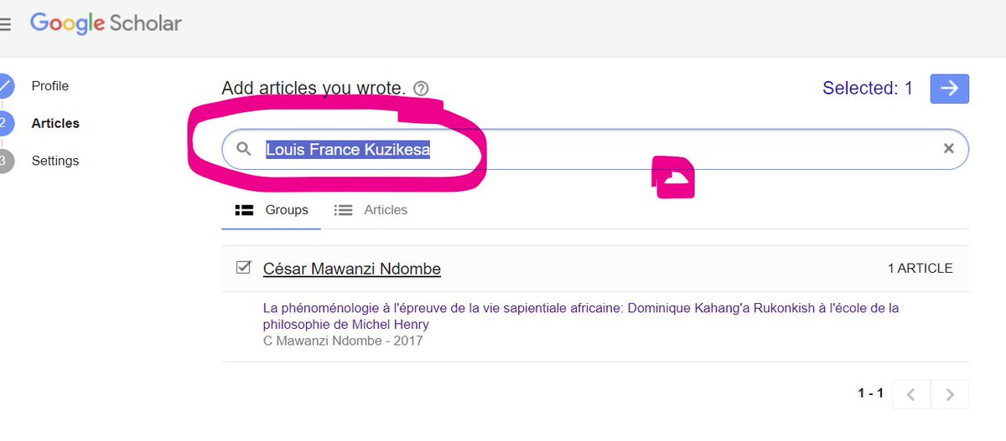
Task: Click the search magnifier icon
Action: pos(244,149)
